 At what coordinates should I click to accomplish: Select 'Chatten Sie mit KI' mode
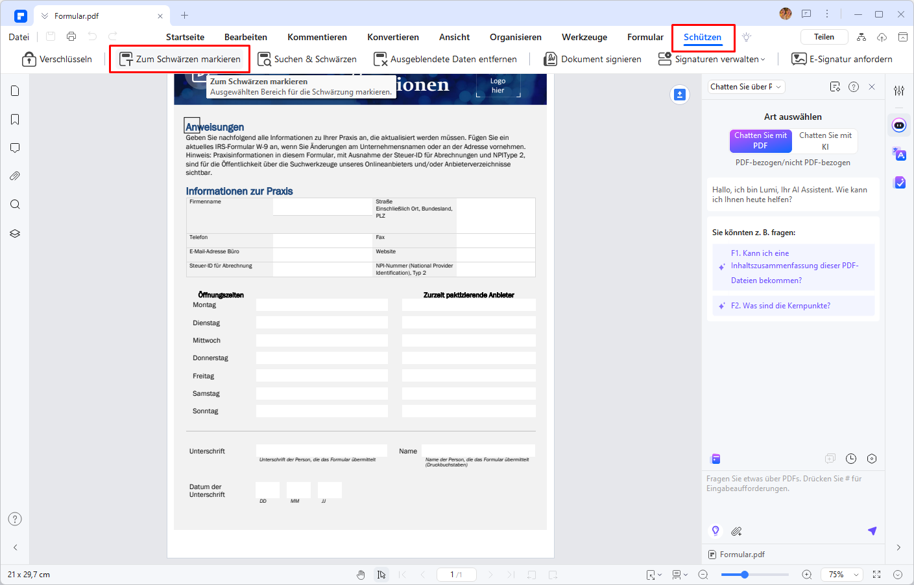point(825,141)
